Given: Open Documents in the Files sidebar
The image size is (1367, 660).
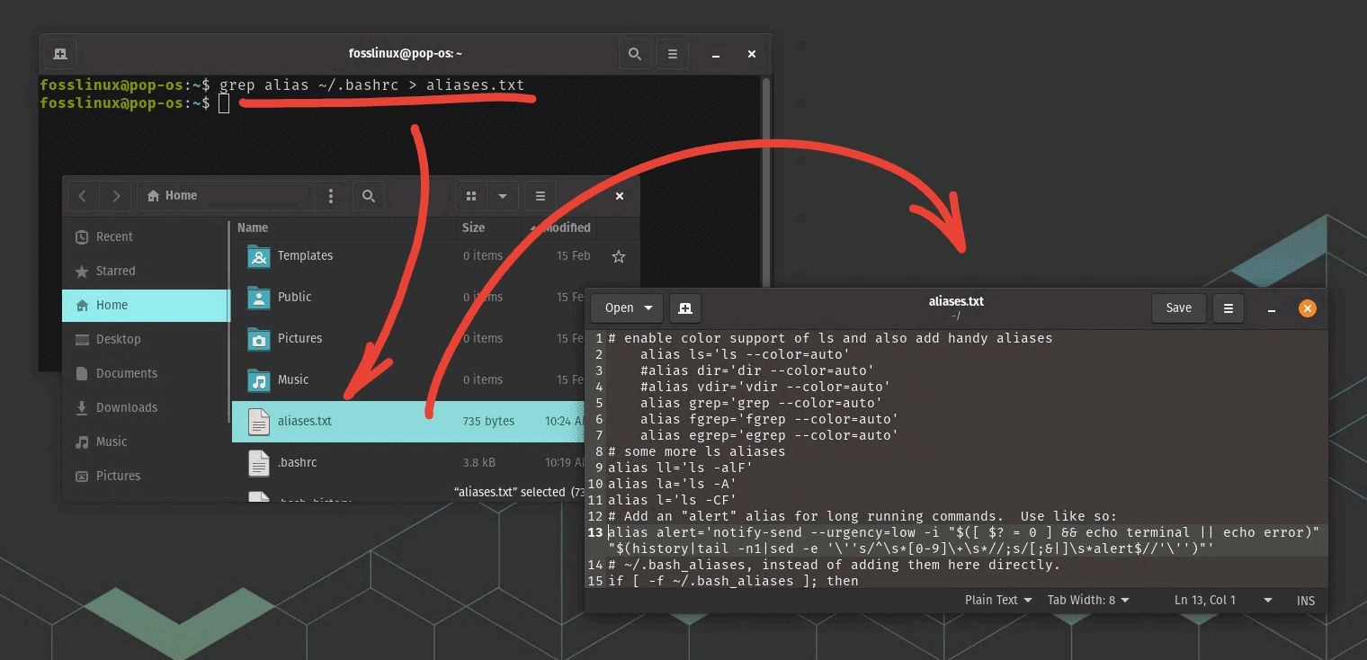Looking at the screenshot, I should (x=147, y=373).
